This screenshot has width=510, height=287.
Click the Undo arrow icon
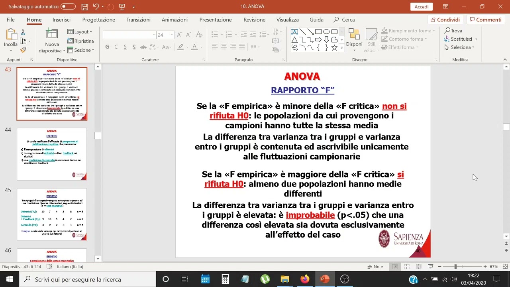[x=96, y=7]
